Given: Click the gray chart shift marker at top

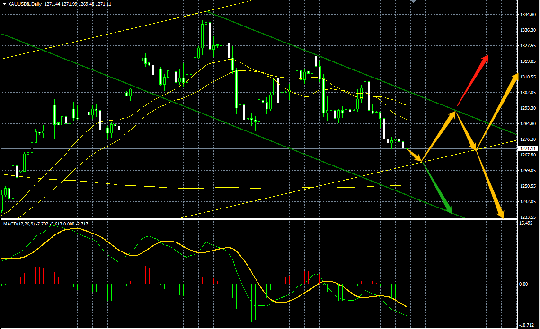Looking at the screenshot, I should point(413,2).
